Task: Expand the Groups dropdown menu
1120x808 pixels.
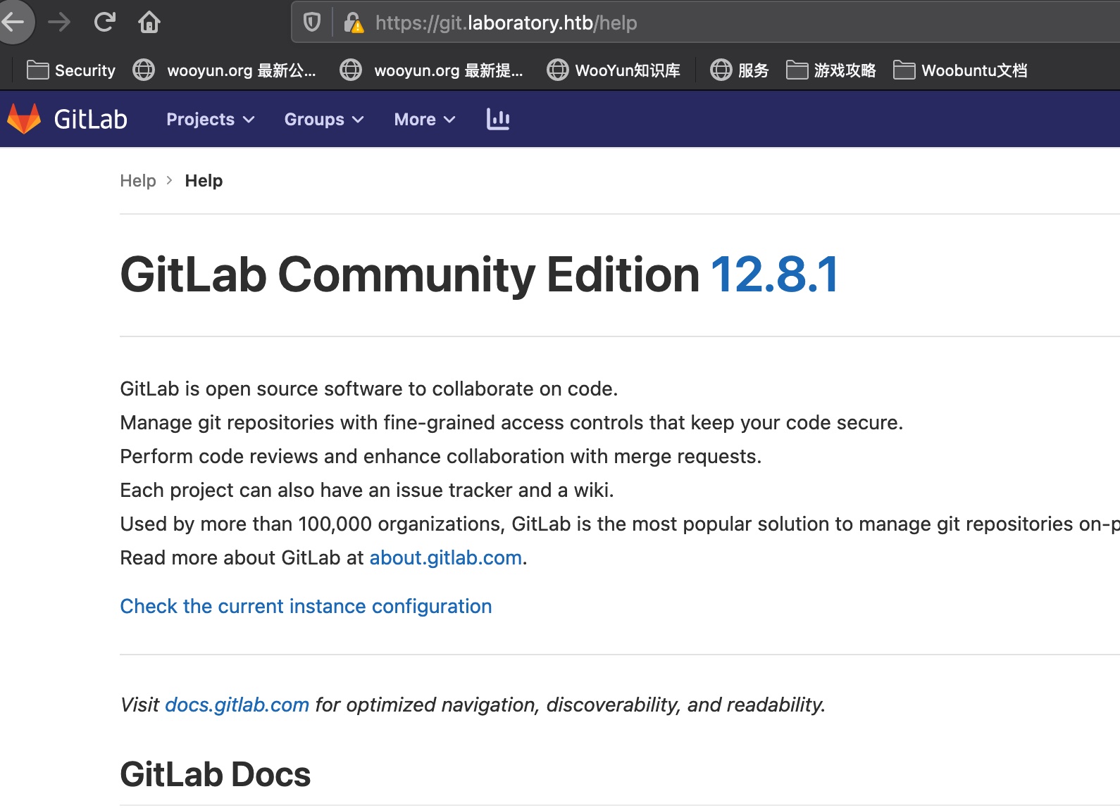Action: coord(324,120)
